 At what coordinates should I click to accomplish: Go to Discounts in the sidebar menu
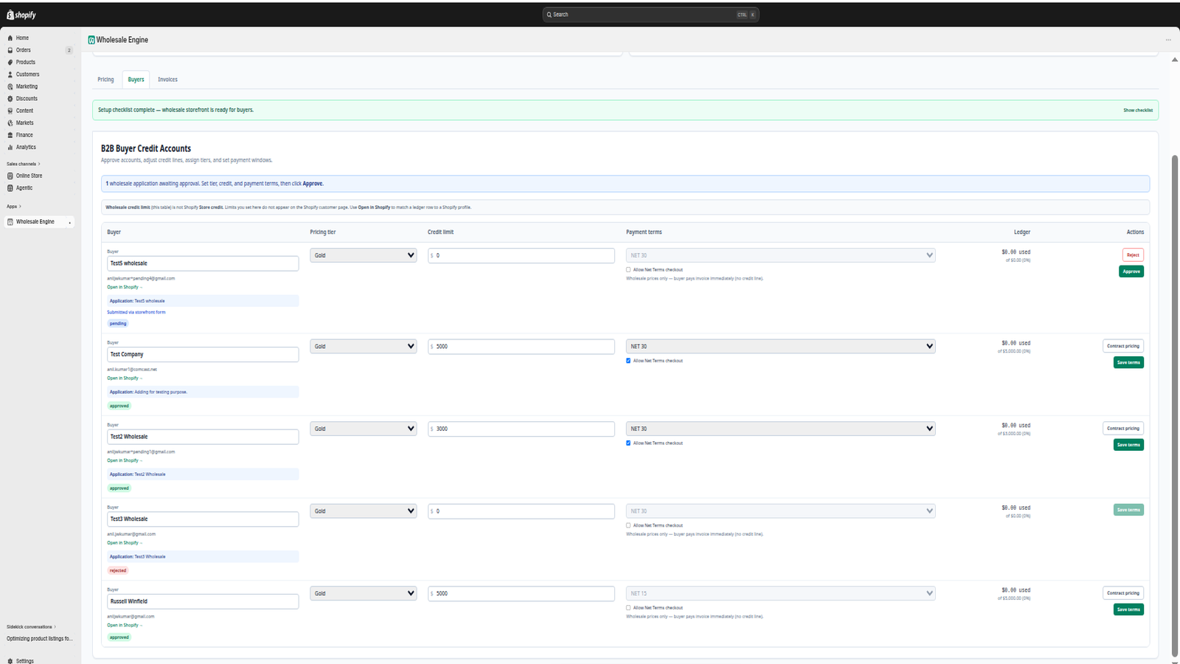click(x=27, y=99)
